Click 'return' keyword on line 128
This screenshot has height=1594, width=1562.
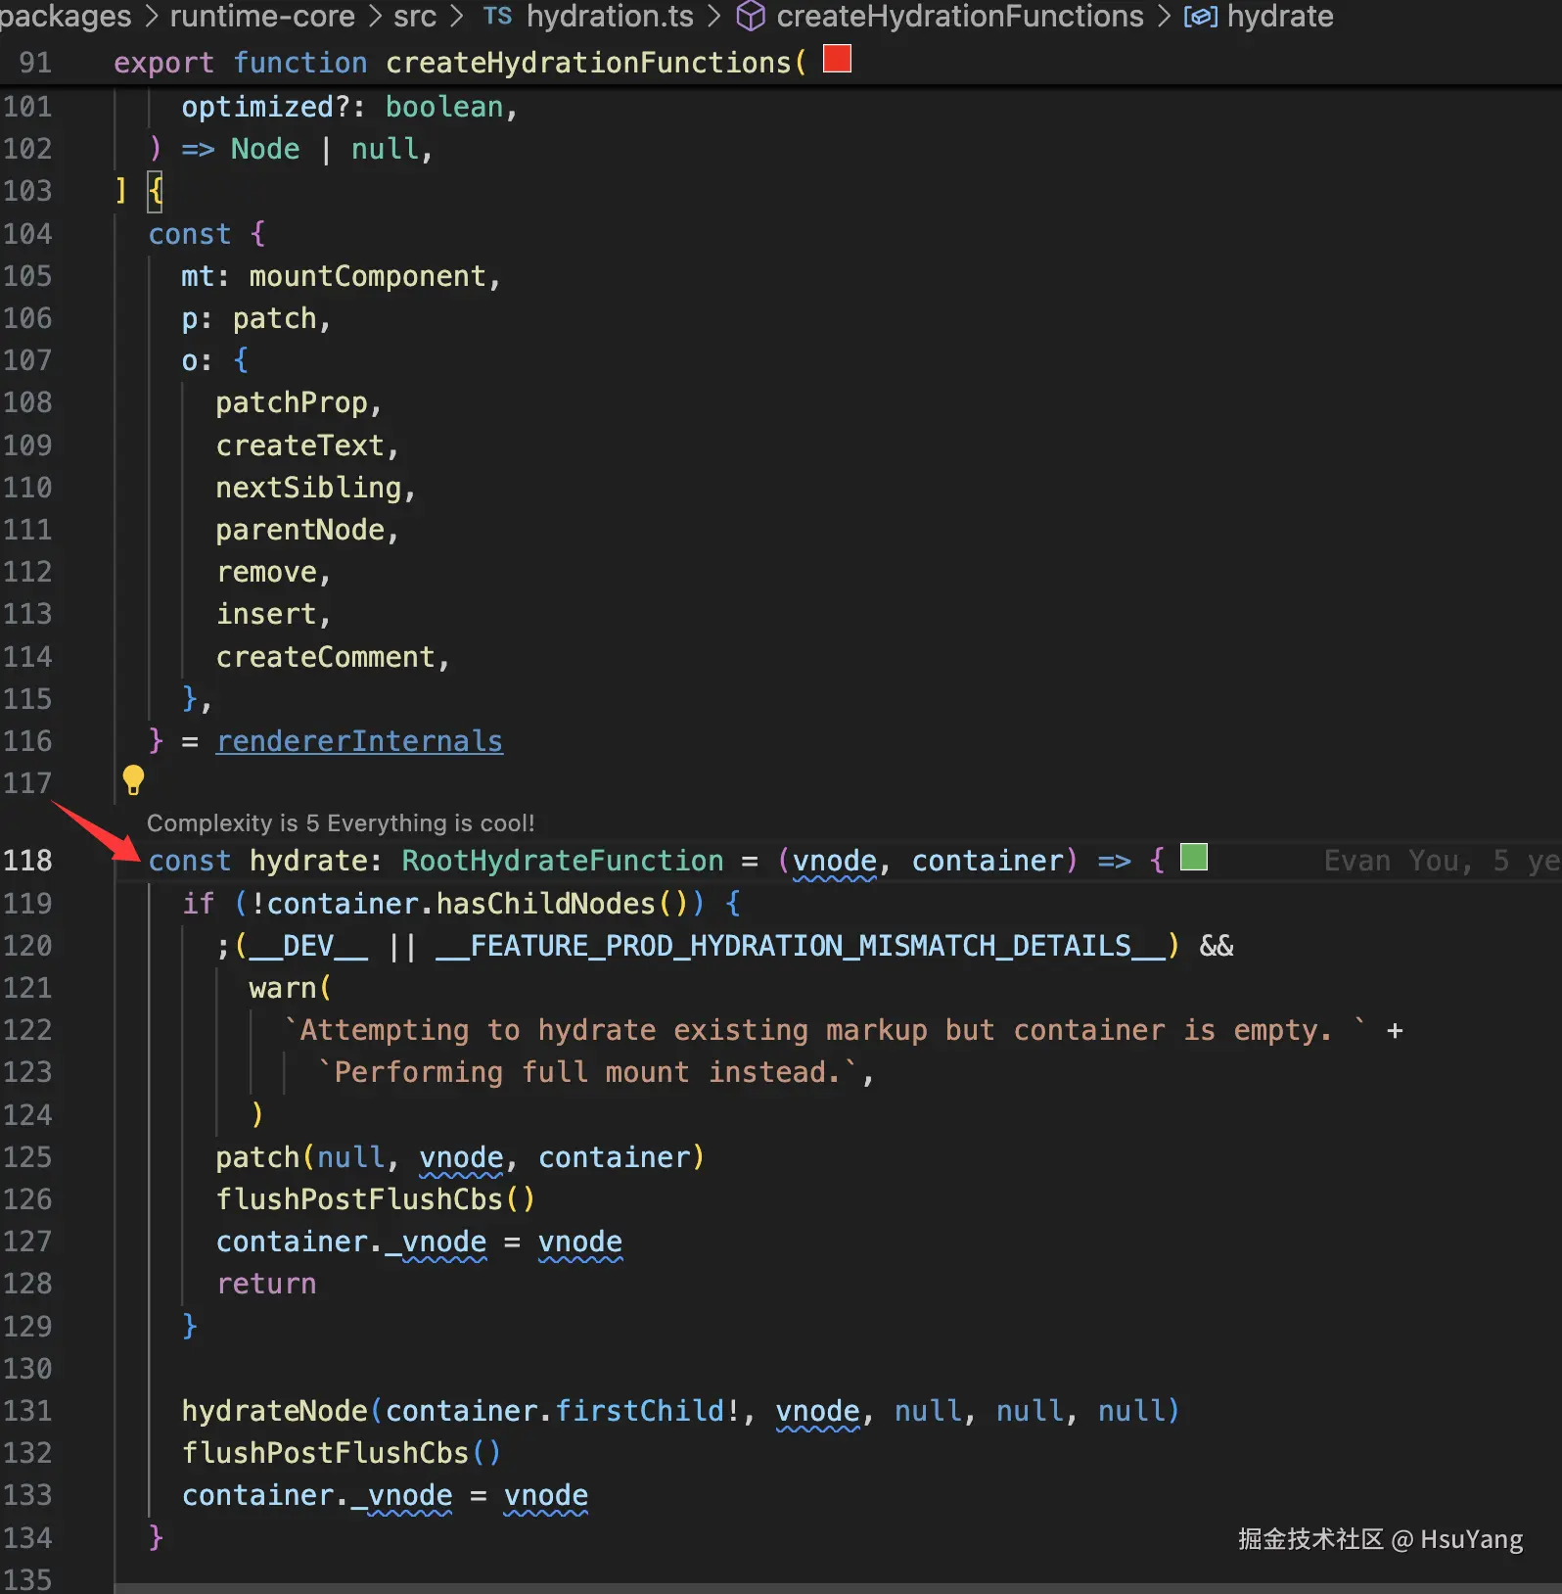coord(266,1284)
